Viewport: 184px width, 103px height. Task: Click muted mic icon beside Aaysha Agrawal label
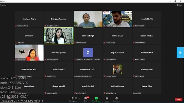45,59
